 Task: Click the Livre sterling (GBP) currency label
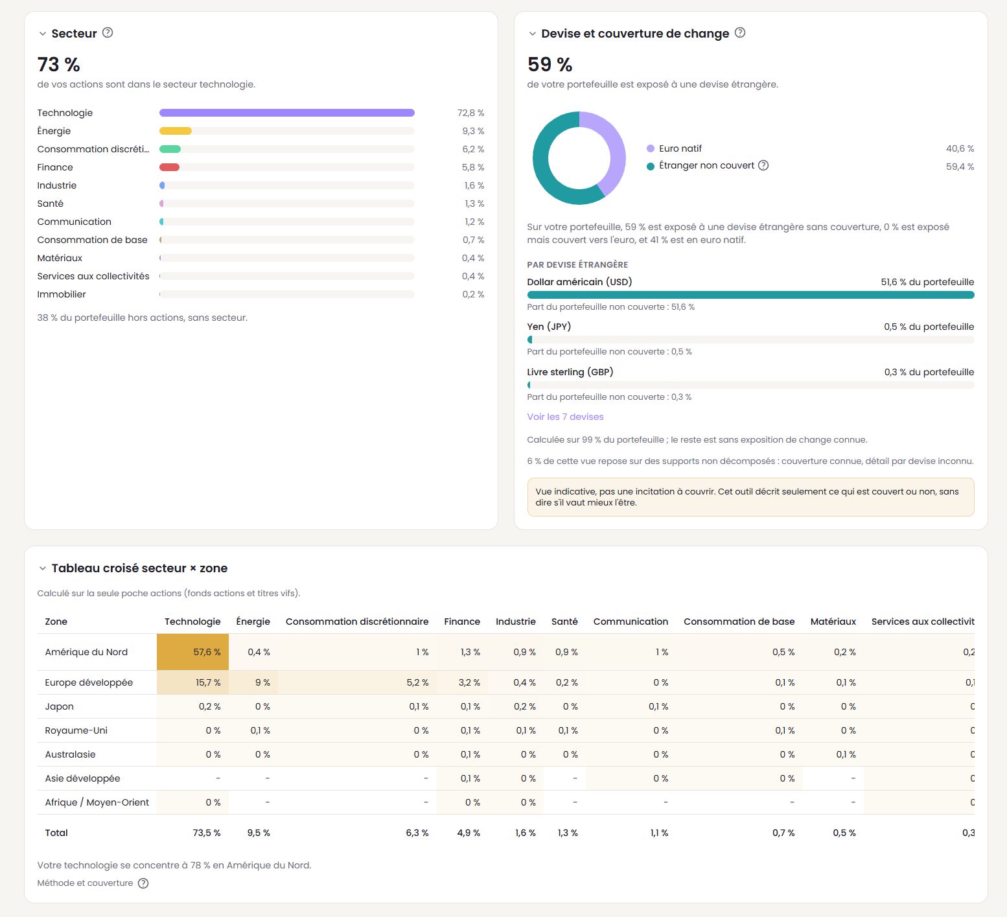click(x=570, y=372)
